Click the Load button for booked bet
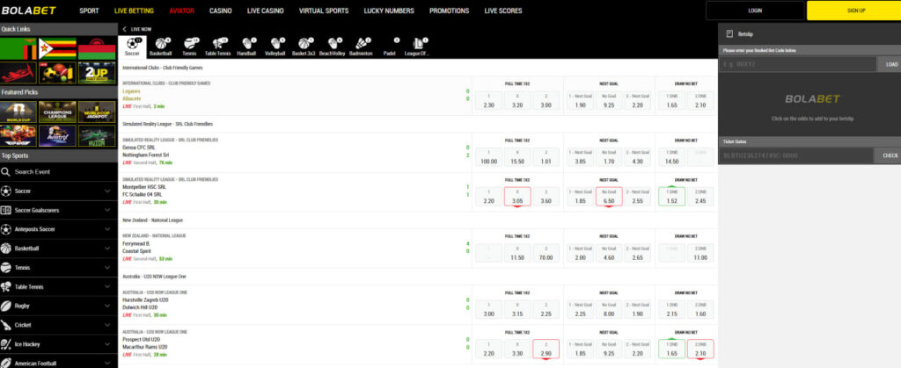 coord(891,64)
